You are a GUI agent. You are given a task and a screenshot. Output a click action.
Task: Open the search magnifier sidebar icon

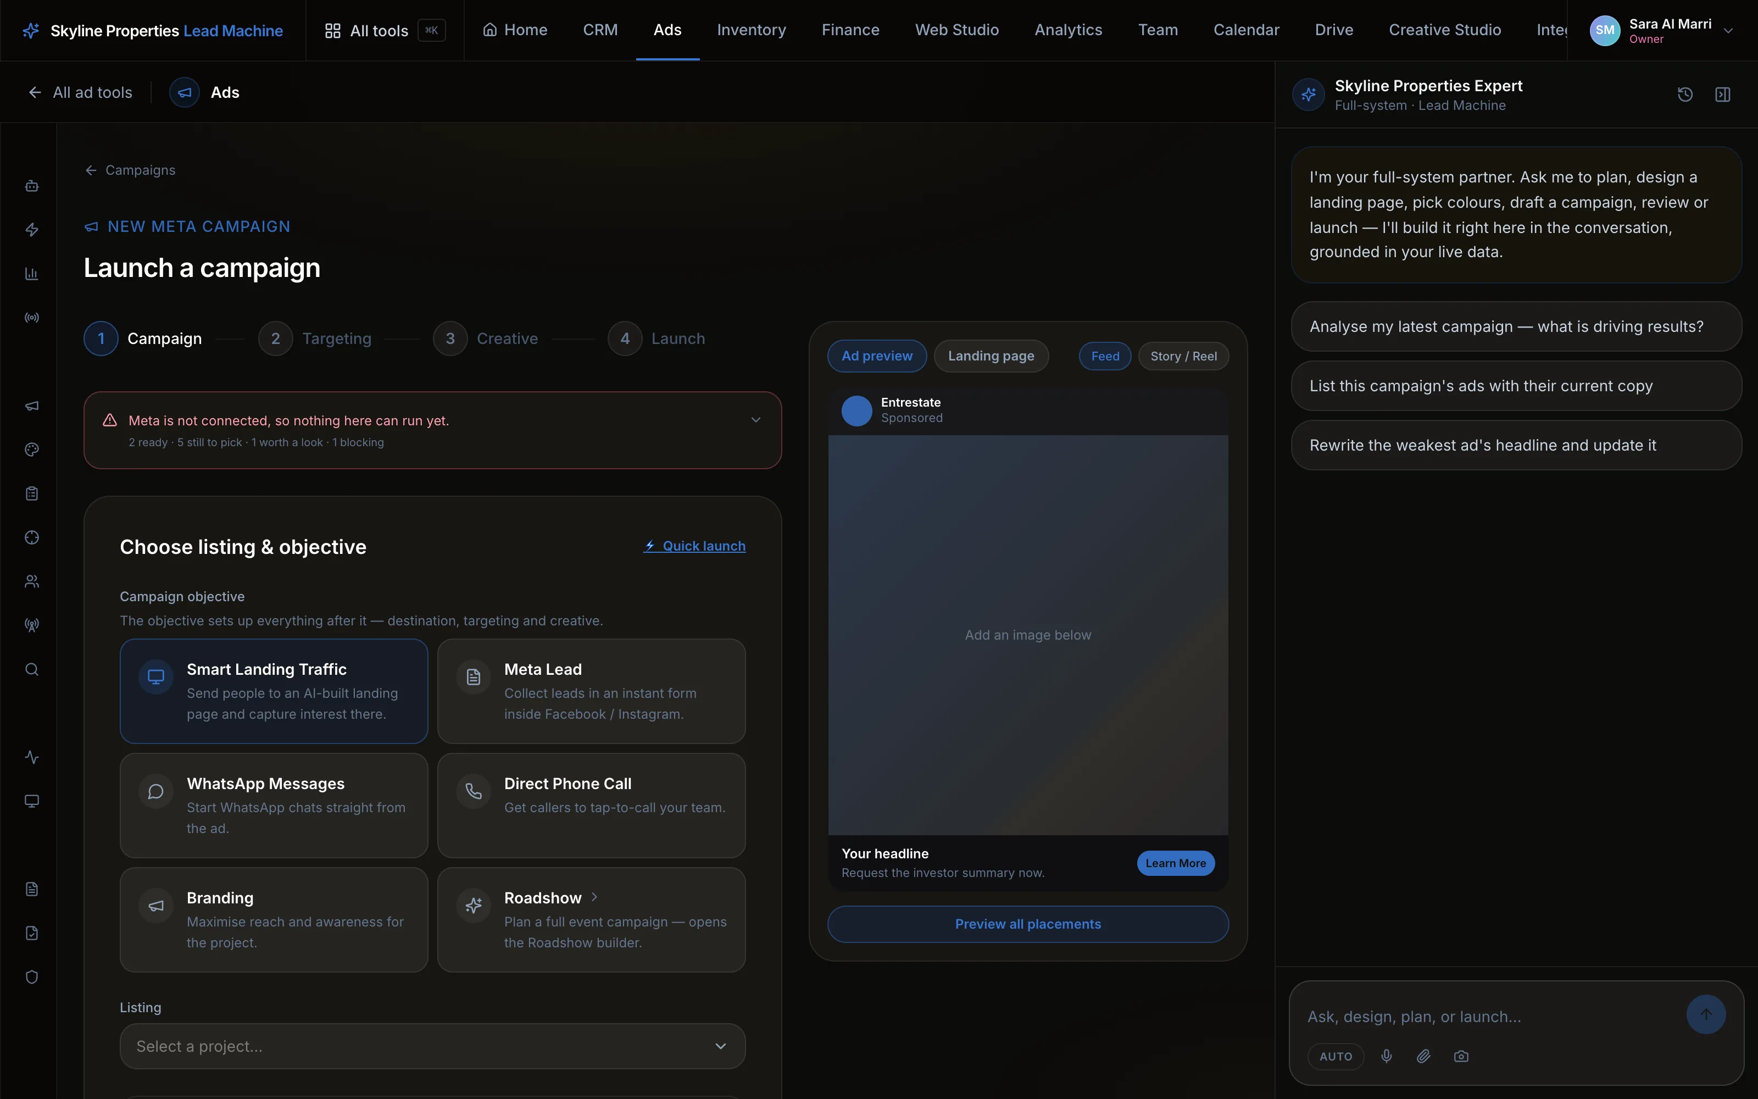coord(32,669)
